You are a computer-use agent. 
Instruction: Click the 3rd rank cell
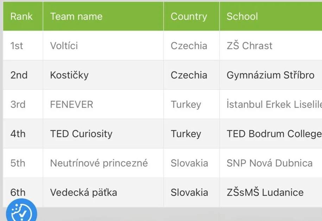click(18, 105)
